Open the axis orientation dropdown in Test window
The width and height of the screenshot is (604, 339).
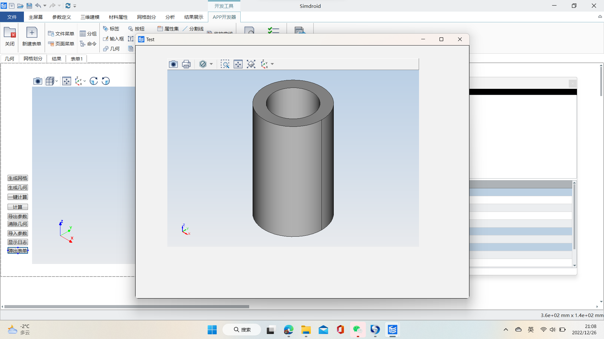(272, 64)
